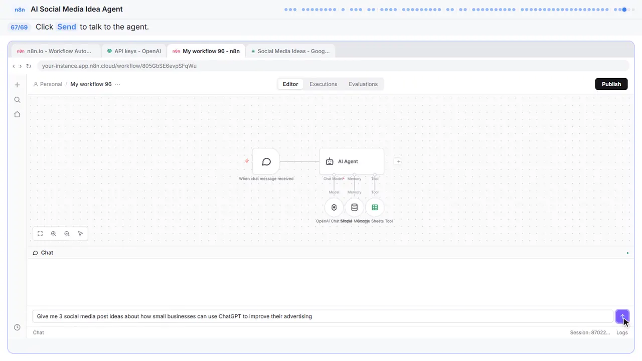Screen dimensions: 642x361
Task: Open the Social Media Ideas Google tab
Action: pos(290,51)
